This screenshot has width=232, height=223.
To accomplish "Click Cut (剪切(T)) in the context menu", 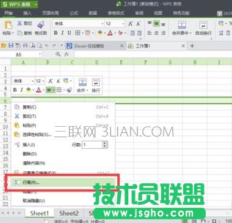I will pyautogui.click(x=63, y=116).
